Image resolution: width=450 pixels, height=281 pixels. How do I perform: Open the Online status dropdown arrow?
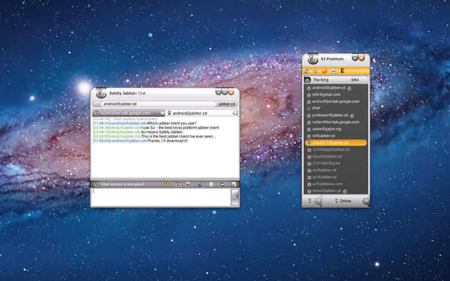(x=366, y=201)
